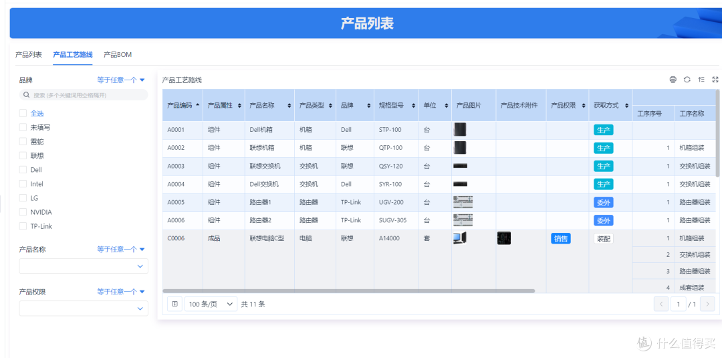The width and height of the screenshot is (722, 358).
Task: Refresh the table with the reload icon
Action: tap(687, 80)
